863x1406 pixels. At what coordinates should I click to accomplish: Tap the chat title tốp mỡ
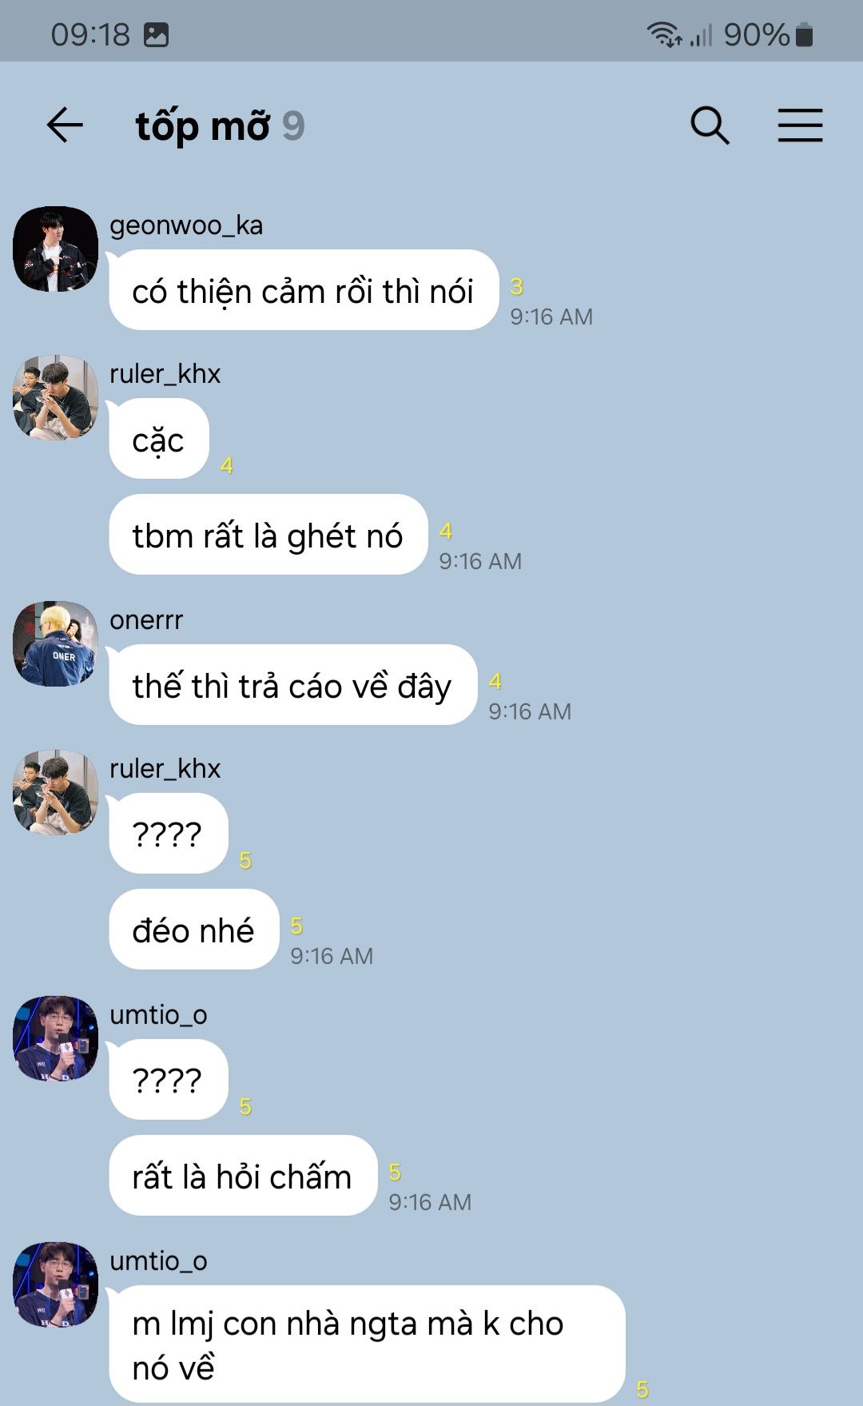[203, 125]
